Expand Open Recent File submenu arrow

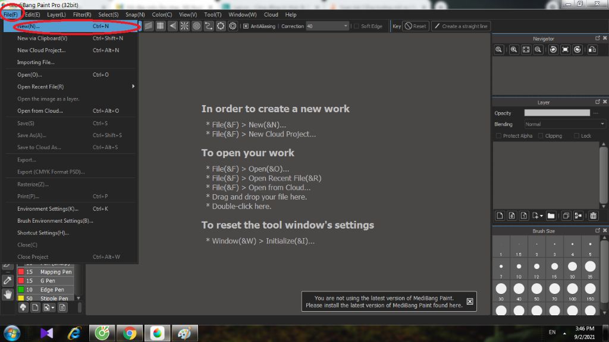tap(133, 87)
